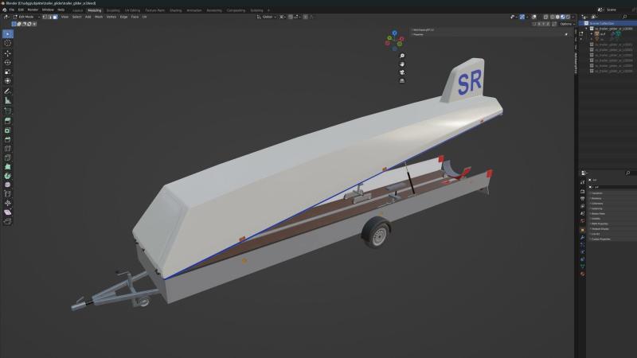Viewport: 637px width, 358px height.
Task: Select the 3D Cursor tool
Action: (x=8, y=43)
